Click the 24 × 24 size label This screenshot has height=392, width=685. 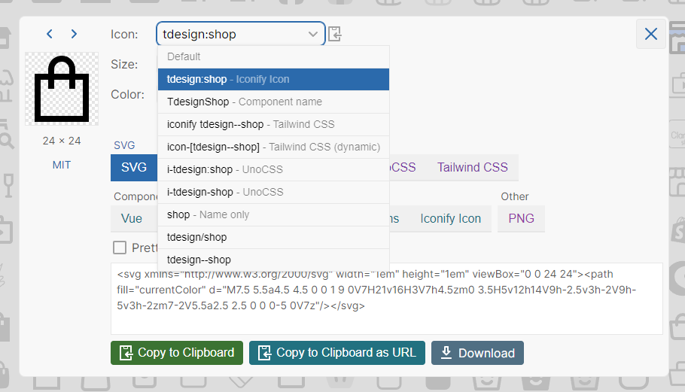pyautogui.click(x=62, y=141)
